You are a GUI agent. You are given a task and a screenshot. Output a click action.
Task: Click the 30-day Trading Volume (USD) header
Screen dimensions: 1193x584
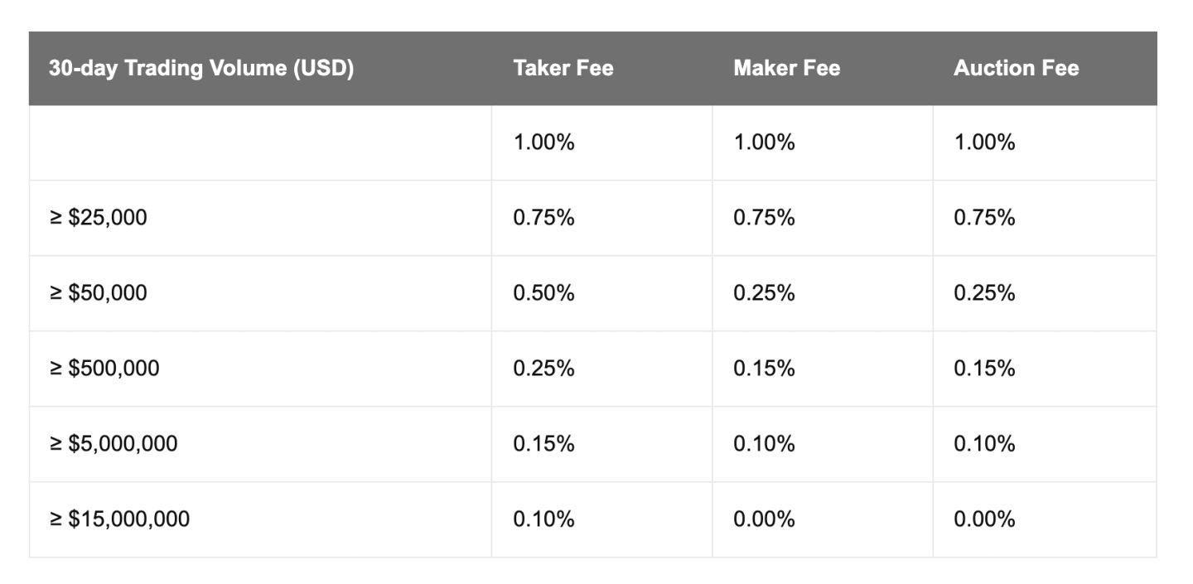[201, 68]
